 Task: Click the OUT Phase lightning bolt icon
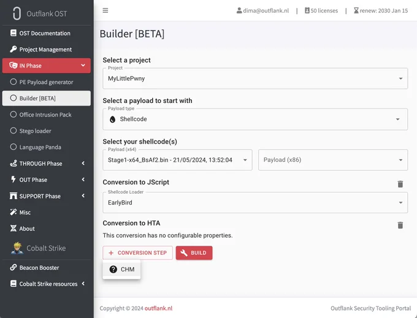coord(13,180)
